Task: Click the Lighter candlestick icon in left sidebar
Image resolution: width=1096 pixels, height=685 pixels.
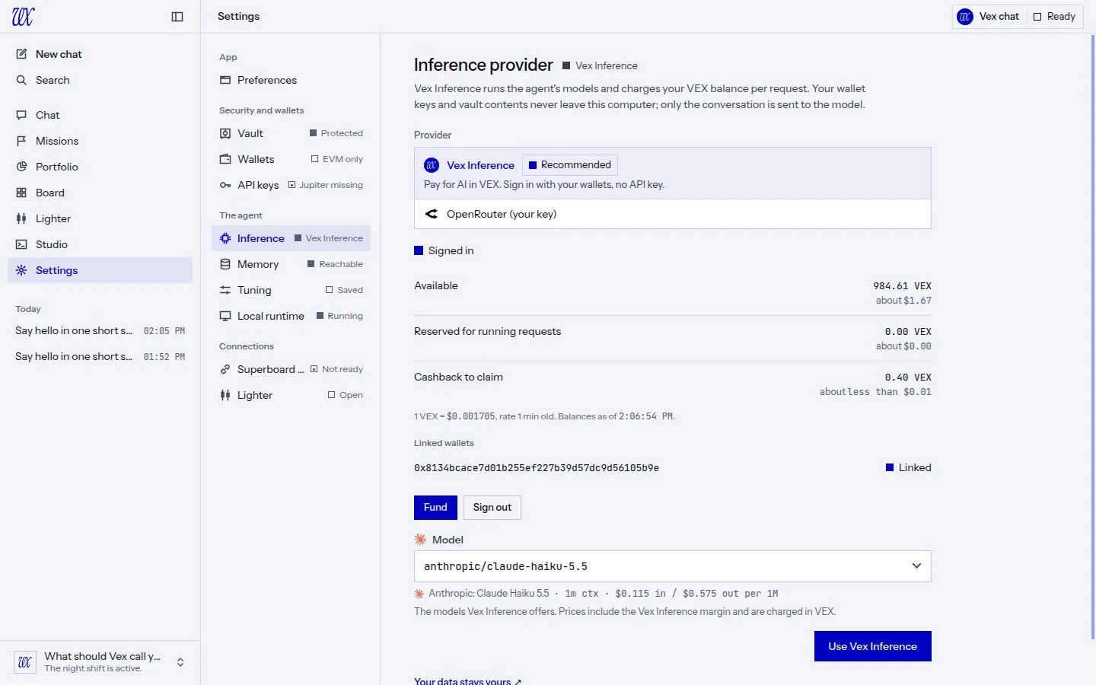Action: point(21,218)
